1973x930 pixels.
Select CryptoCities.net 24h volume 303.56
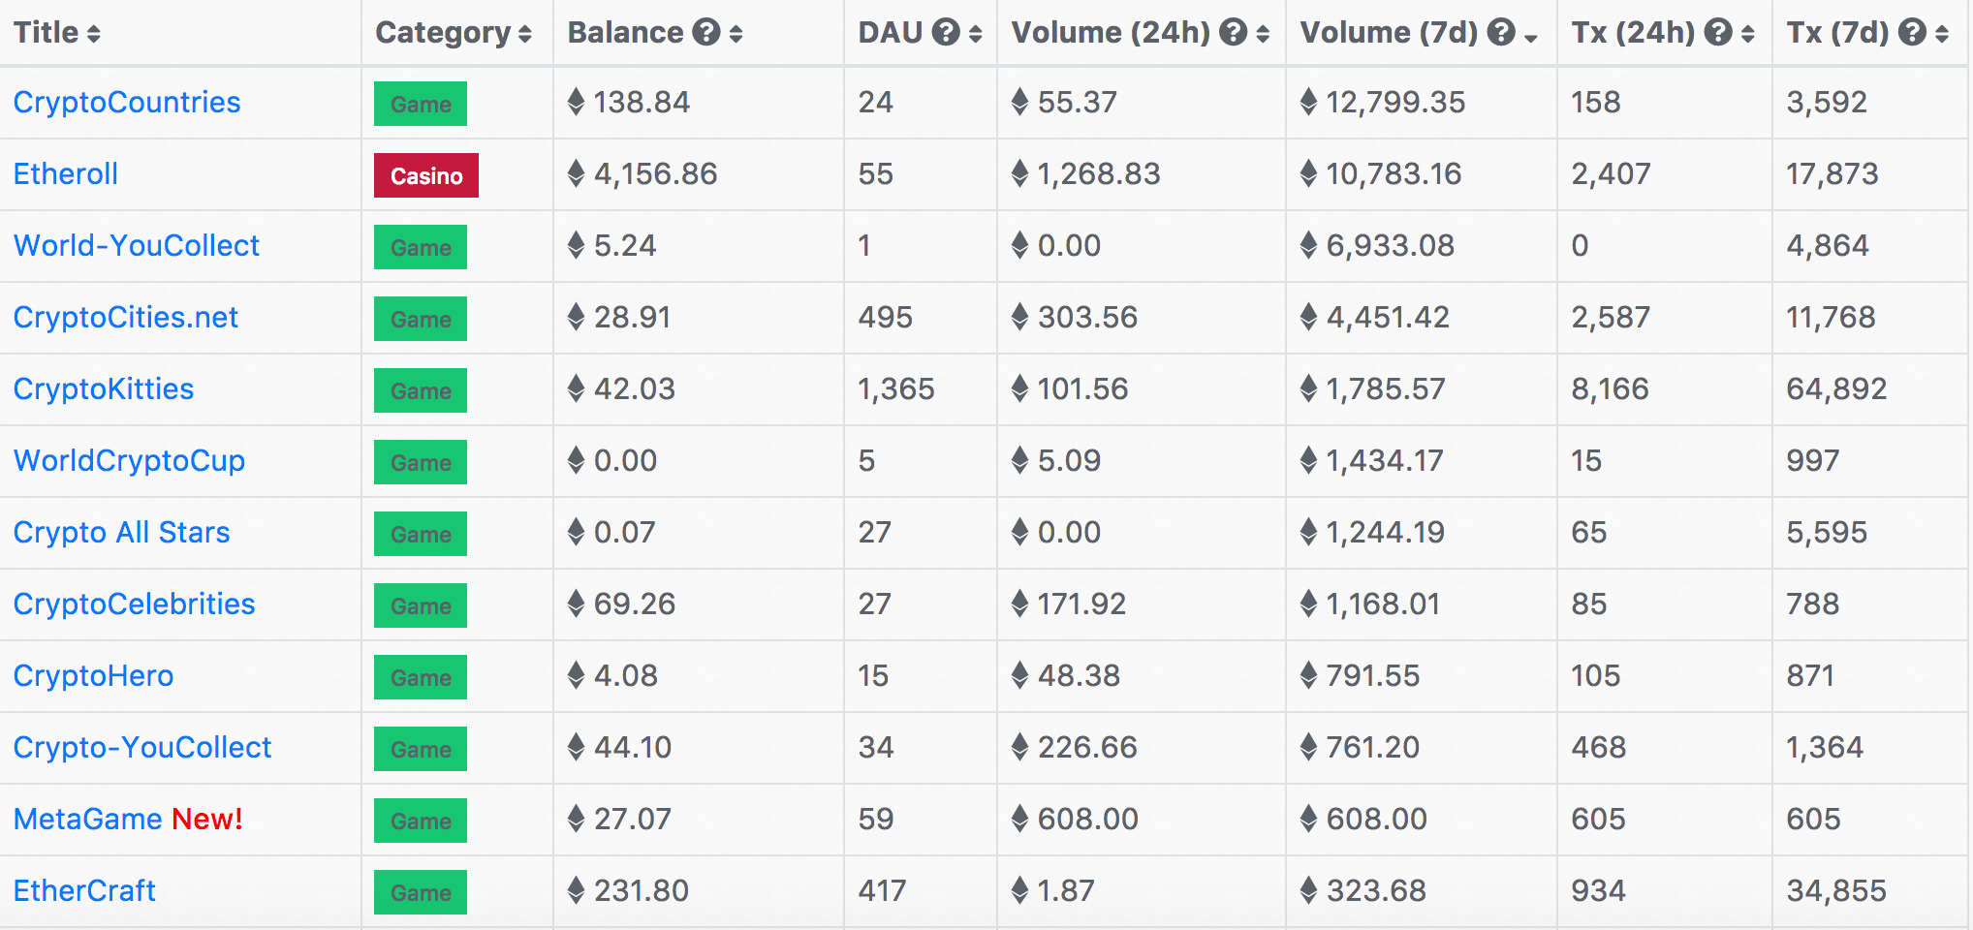[1087, 317]
